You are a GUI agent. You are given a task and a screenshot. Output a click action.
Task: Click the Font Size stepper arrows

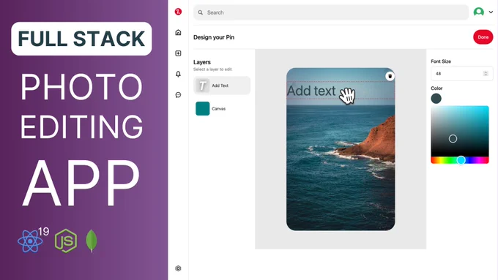tap(486, 74)
